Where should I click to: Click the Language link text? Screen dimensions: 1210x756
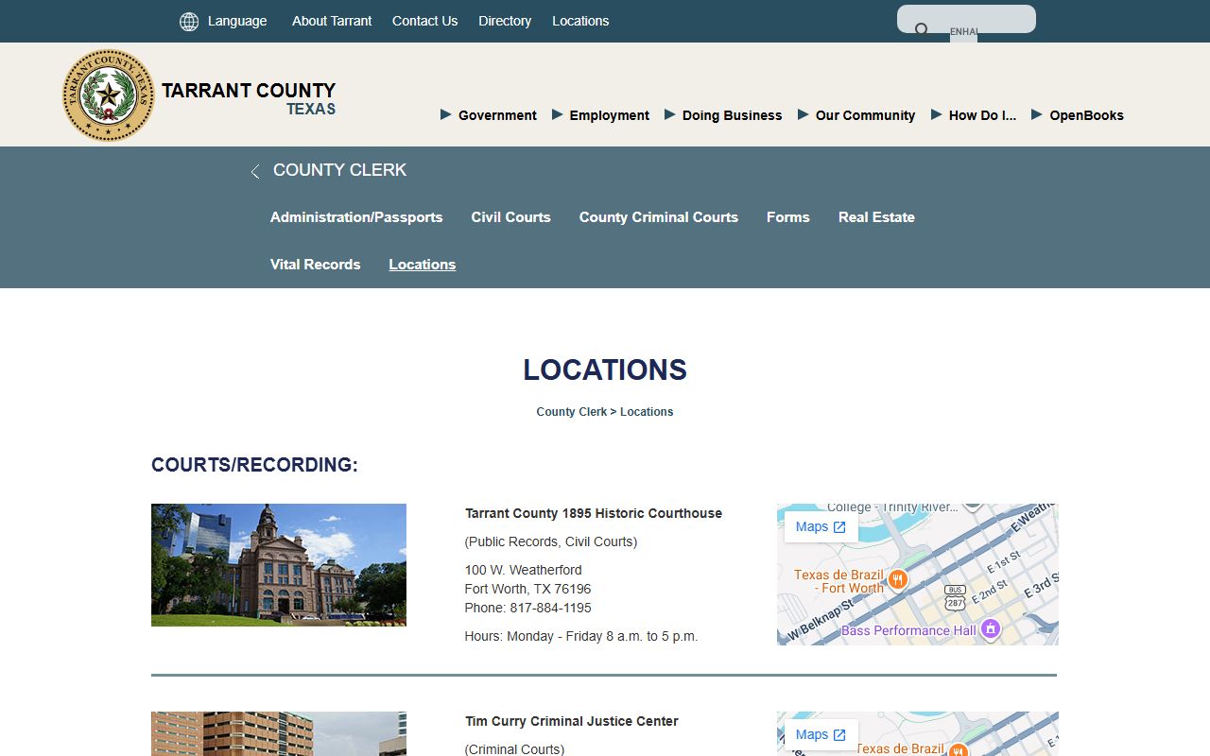(x=237, y=21)
